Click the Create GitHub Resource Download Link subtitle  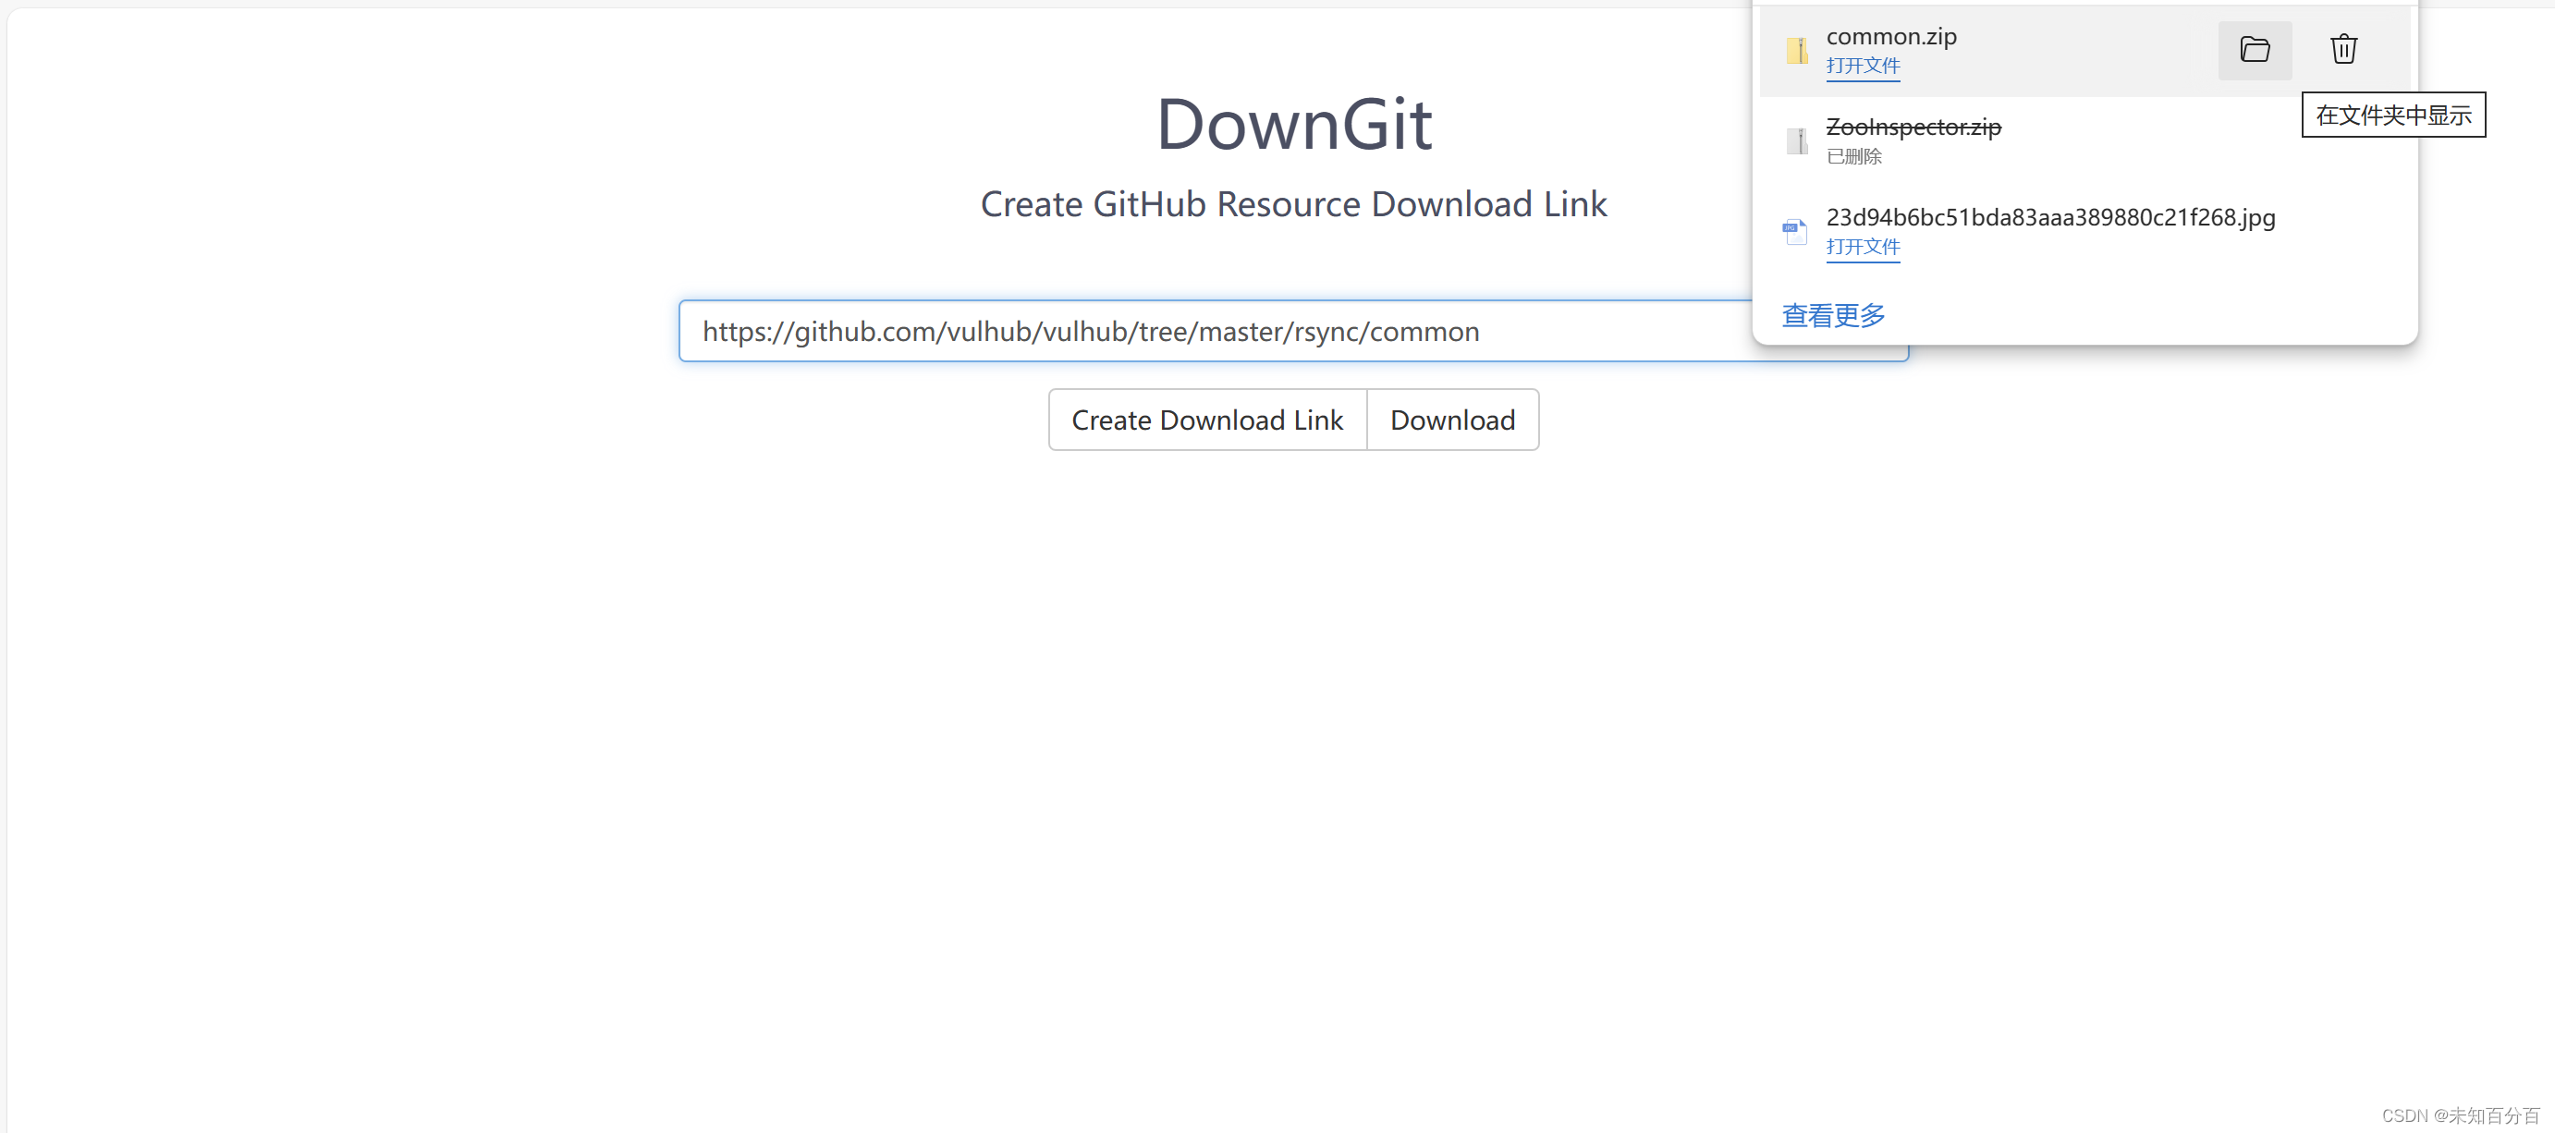(x=1292, y=204)
